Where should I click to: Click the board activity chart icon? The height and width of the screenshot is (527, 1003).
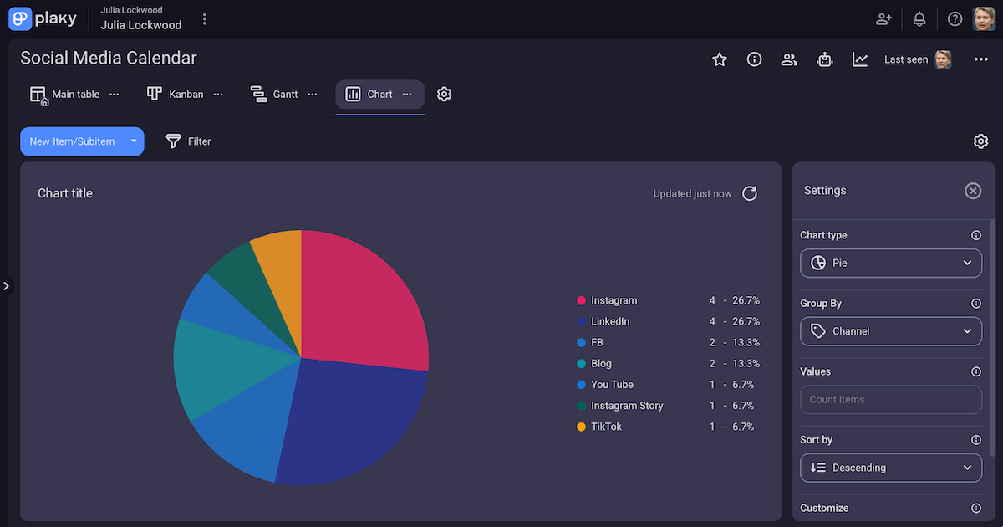(x=859, y=59)
